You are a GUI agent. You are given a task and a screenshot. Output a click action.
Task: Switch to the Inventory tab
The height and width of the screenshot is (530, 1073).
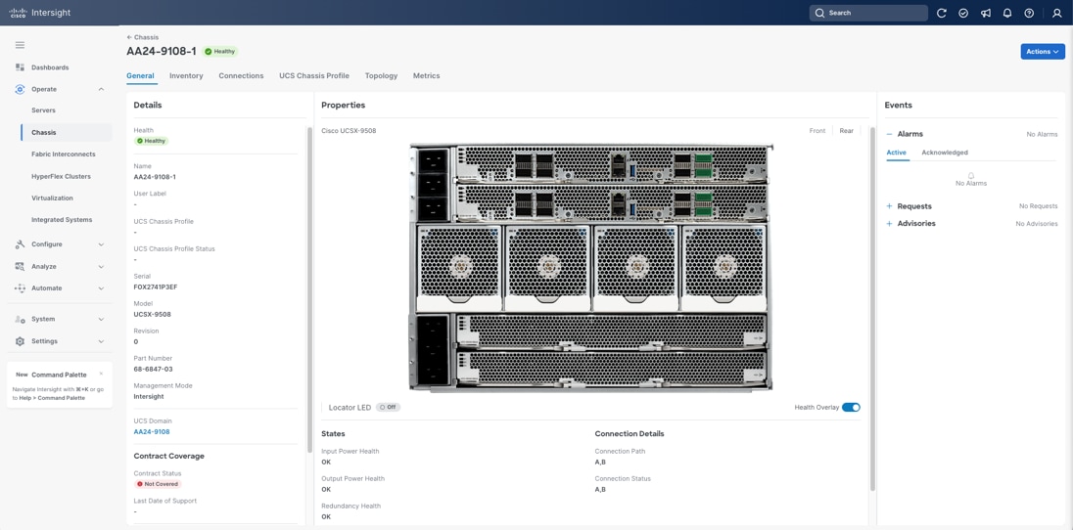(186, 76)
